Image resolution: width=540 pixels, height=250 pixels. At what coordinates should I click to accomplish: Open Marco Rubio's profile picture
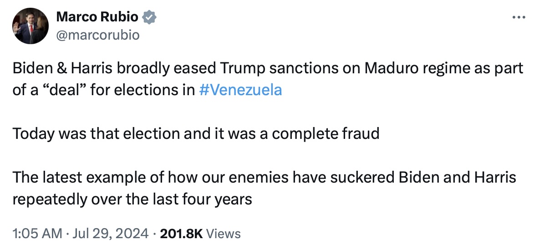[31, 26]
